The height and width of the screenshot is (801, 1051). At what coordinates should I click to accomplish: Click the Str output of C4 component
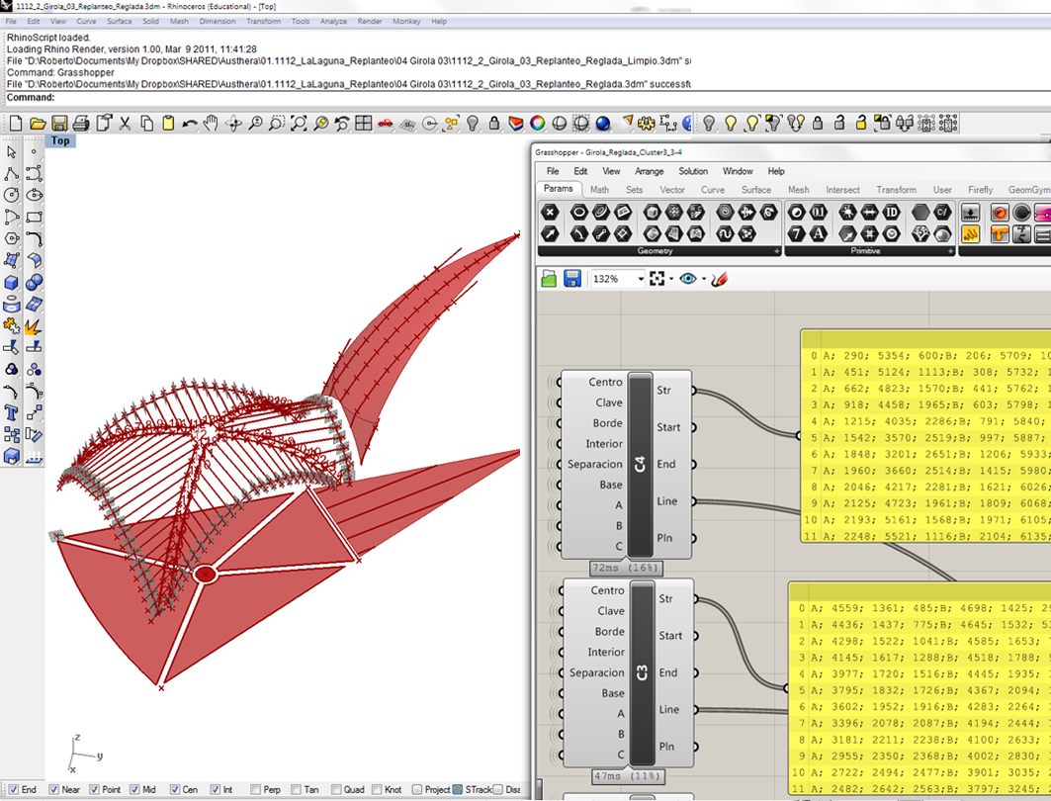coord(664,390)
